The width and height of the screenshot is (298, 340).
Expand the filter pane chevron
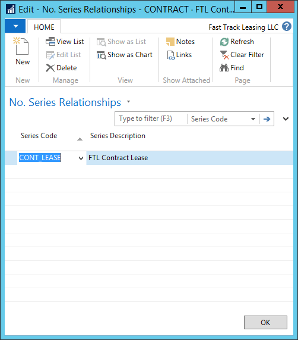click(x=286, y=119)
